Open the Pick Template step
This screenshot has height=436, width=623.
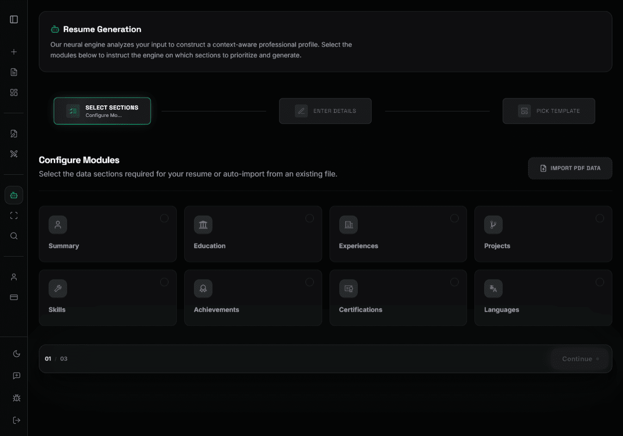coord(548,111)
